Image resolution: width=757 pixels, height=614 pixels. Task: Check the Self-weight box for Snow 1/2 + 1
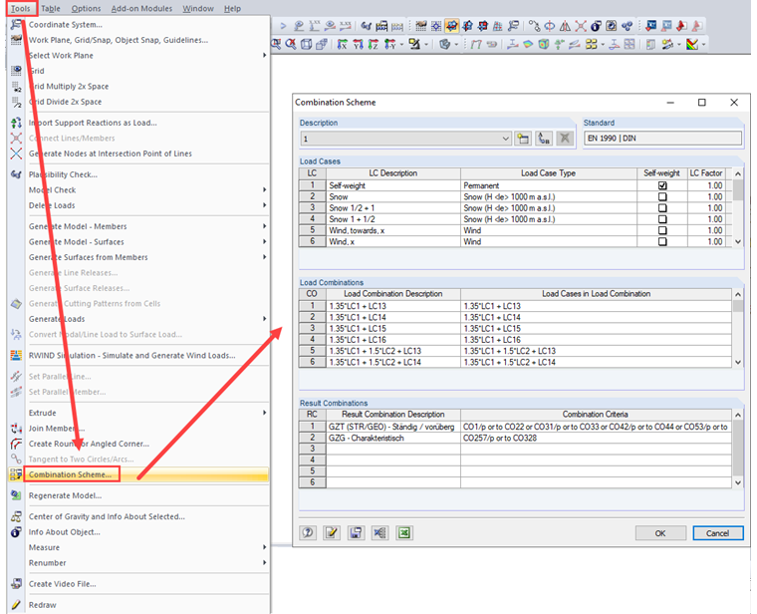point(662,207)
